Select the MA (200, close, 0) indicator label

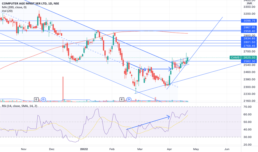[14, 7]
